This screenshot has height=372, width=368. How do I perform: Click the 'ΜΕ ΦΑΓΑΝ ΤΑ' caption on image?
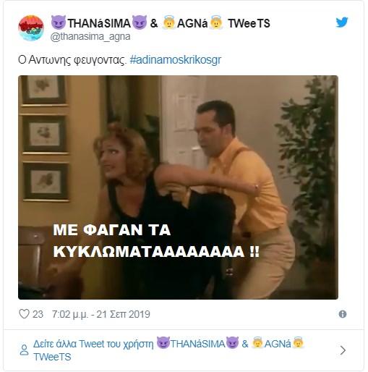point(112,230)
